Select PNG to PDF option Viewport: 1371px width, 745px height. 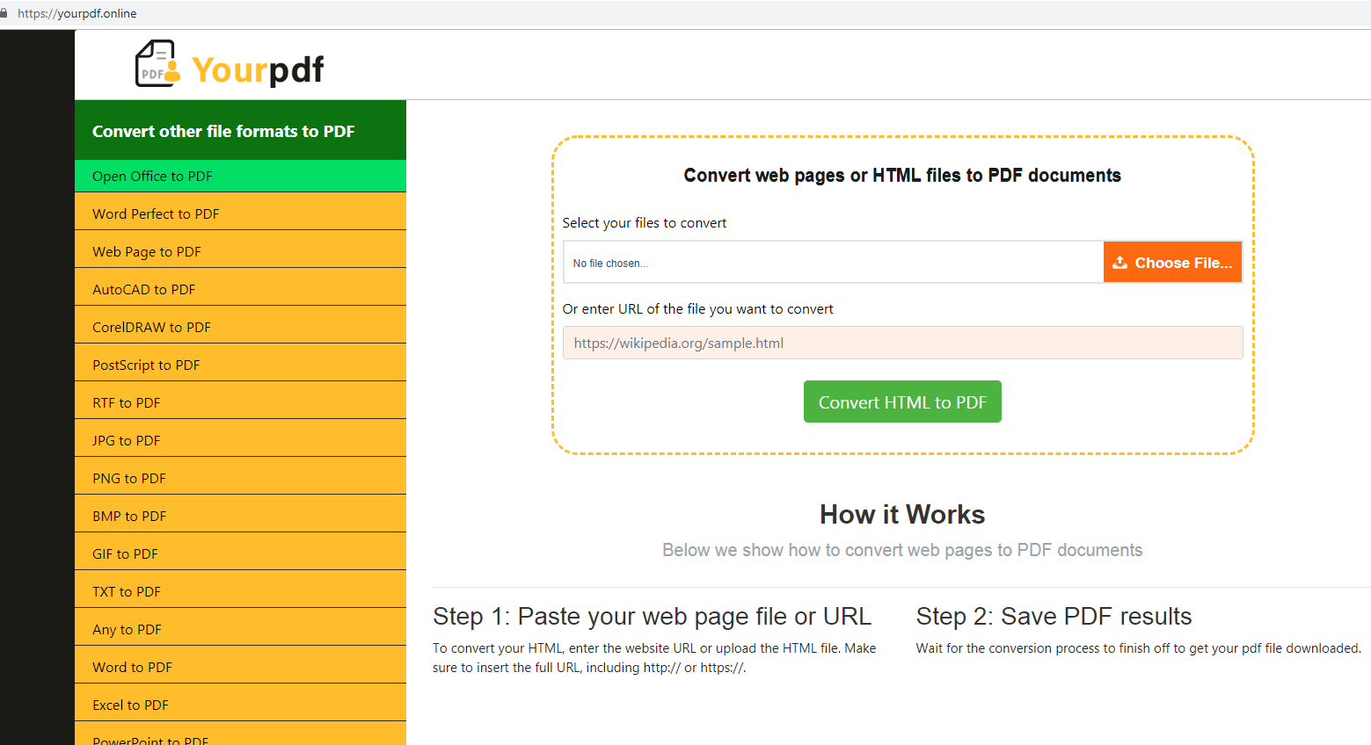tap(240, 478)
